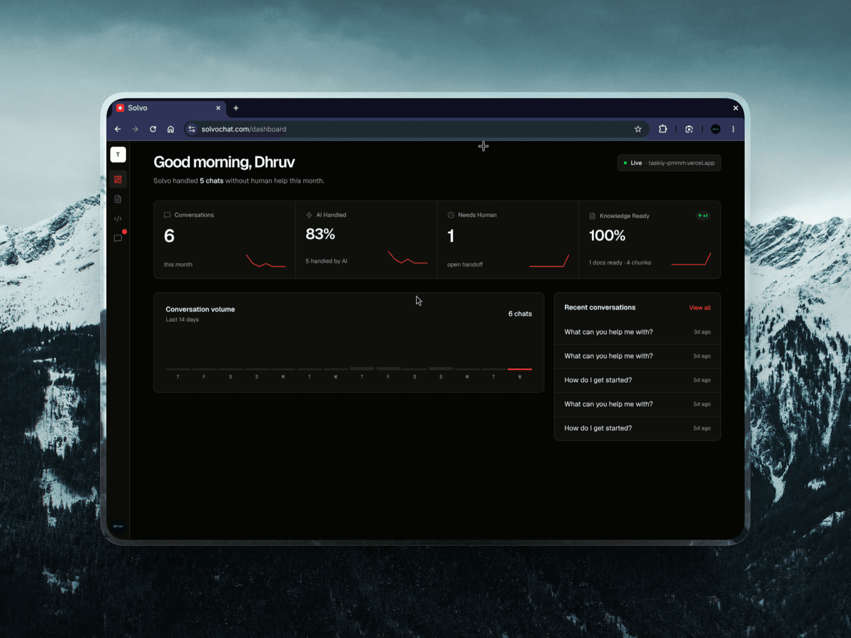
Task: Click the 100% Knowledge Ready value
Action: click(x=607, y=236)
